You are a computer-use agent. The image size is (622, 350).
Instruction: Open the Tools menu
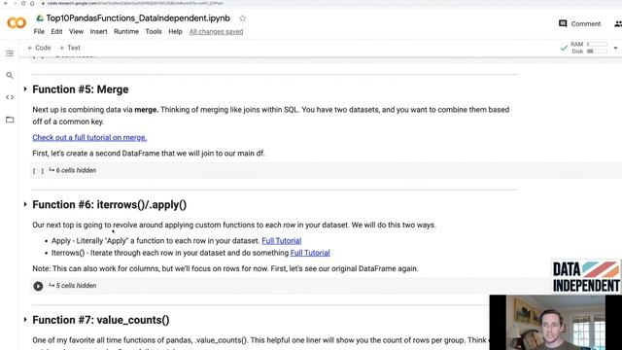(154, 32)
